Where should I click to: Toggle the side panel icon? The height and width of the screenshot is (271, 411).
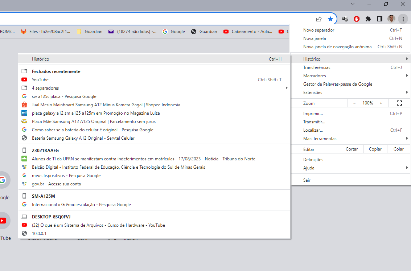pos(379,19)
